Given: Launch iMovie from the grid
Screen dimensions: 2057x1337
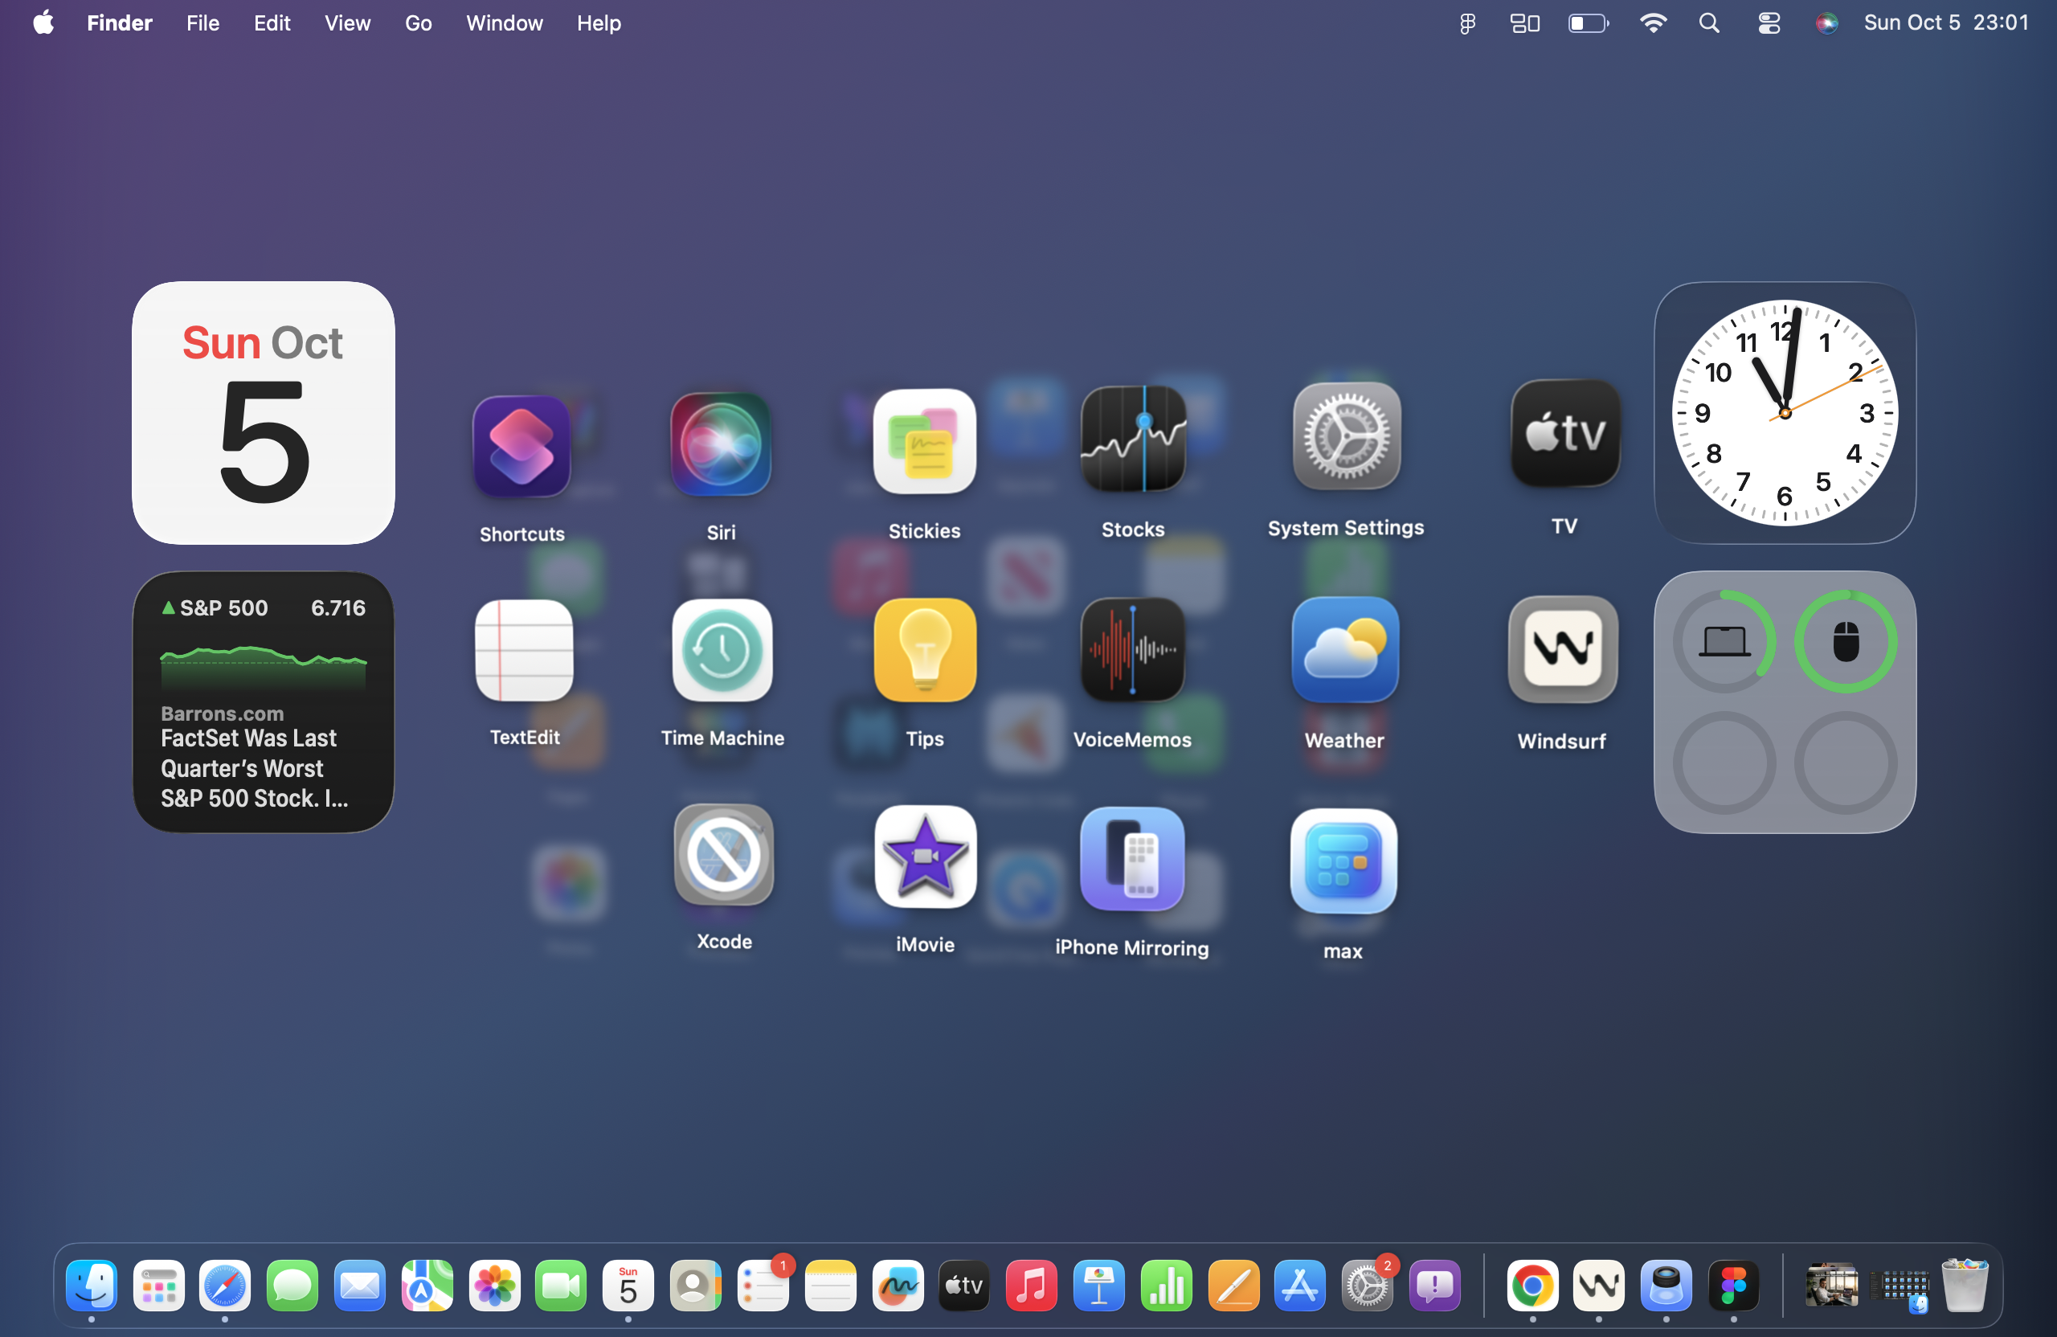Looking at the screenshot, I should coord(925,857).
